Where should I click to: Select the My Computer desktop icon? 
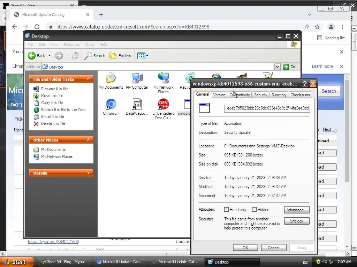coord(137,81)
